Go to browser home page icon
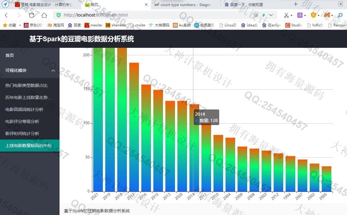The height and width of the screenshot is (215, 347). tap(44, 15)
